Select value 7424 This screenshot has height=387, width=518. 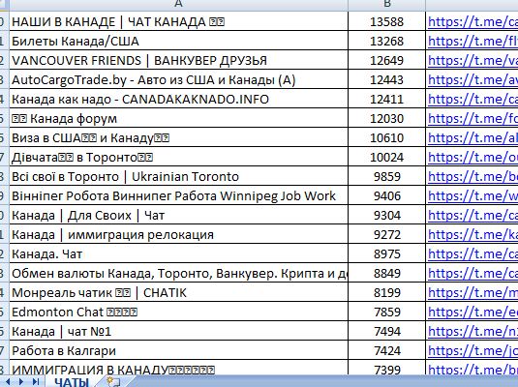[x=387, y=350]
